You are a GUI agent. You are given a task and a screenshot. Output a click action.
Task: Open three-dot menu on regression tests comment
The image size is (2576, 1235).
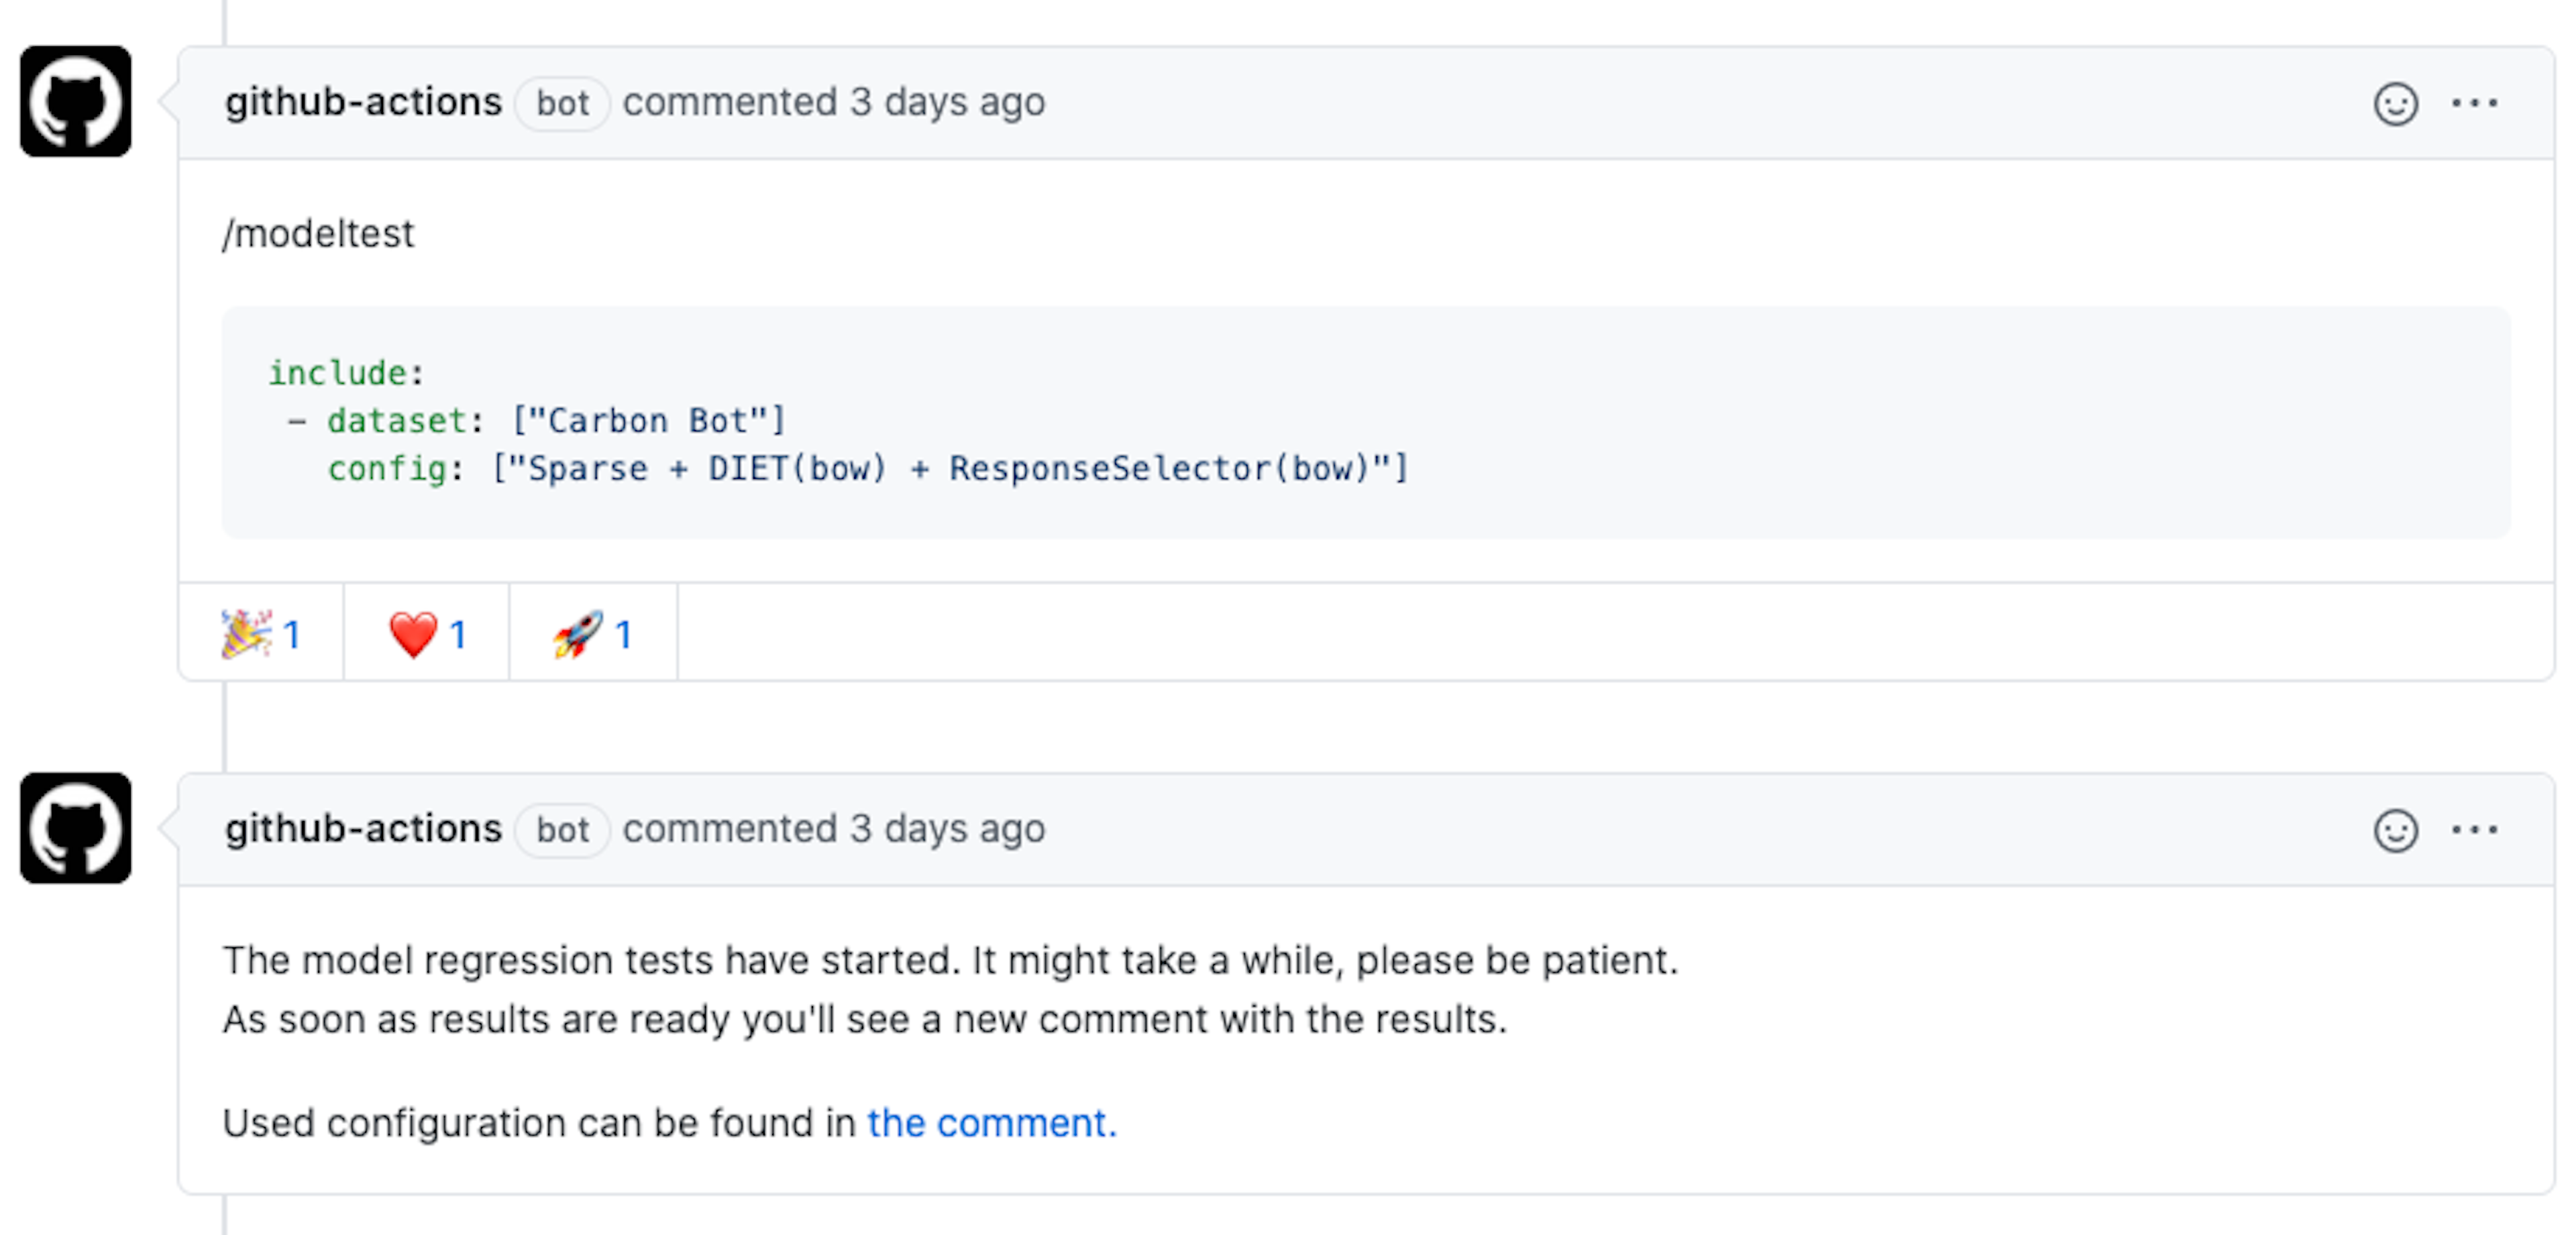pyautogui.click(x=2474, y=830)
